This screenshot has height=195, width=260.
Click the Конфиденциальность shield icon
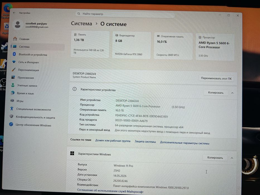point(11,116)
